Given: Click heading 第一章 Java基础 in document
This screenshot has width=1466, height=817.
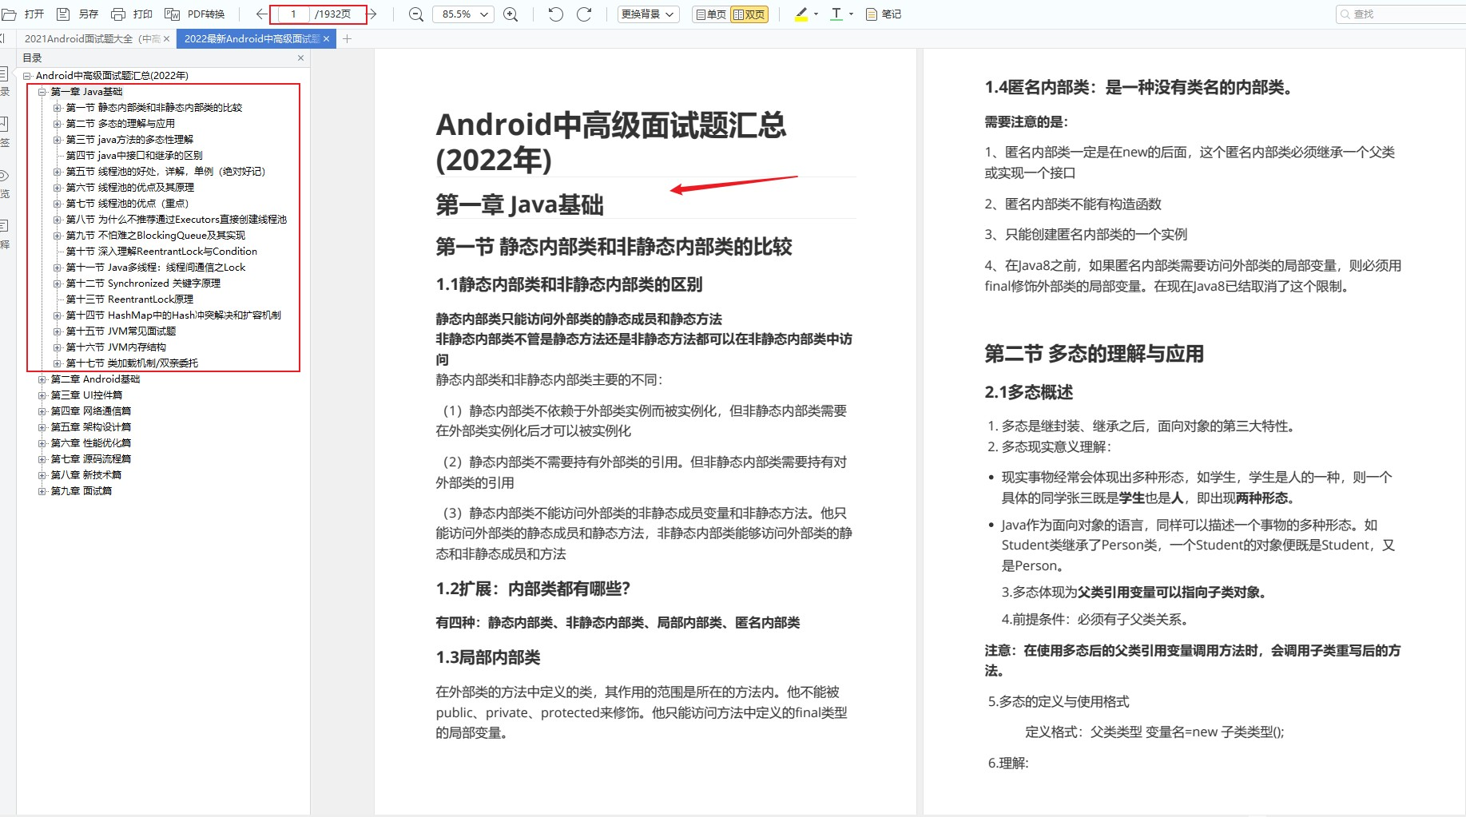Looking at the screenshot, I should click(519, 205).
